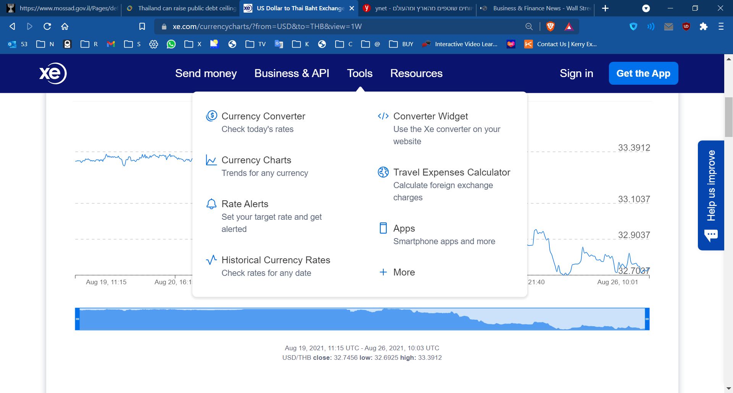Bookmark this page with bookmark icon
Image resolution: width=733 pixels, height=393 pixels.
pyautogui.click(x=142, y=26)
